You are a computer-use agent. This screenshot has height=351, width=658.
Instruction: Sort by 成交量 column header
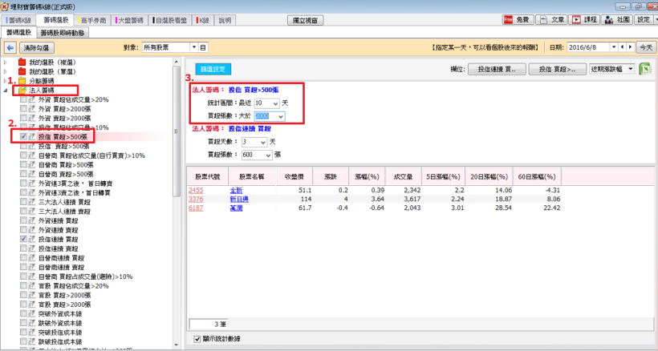(403, 177)
